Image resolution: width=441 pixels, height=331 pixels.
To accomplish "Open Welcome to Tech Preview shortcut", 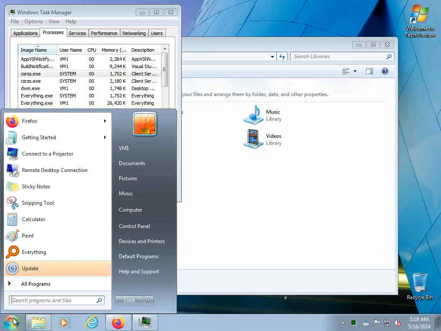I will [419, 21].
